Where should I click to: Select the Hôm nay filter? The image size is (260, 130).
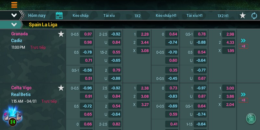coord(37,16)
